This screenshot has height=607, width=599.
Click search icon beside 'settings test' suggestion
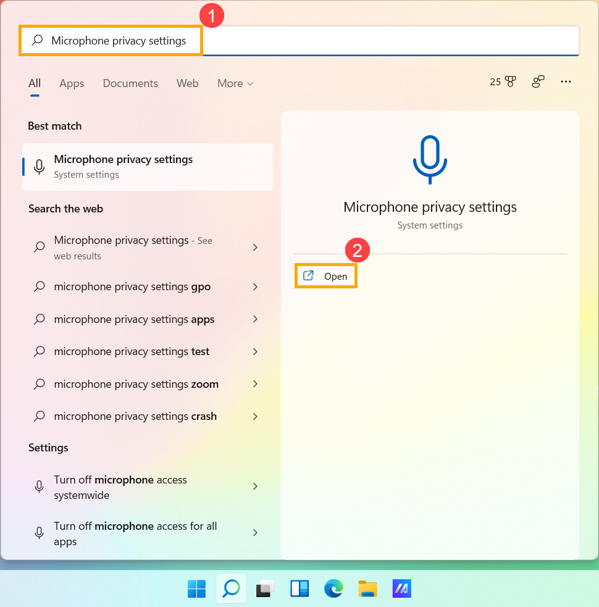(39, 351)
